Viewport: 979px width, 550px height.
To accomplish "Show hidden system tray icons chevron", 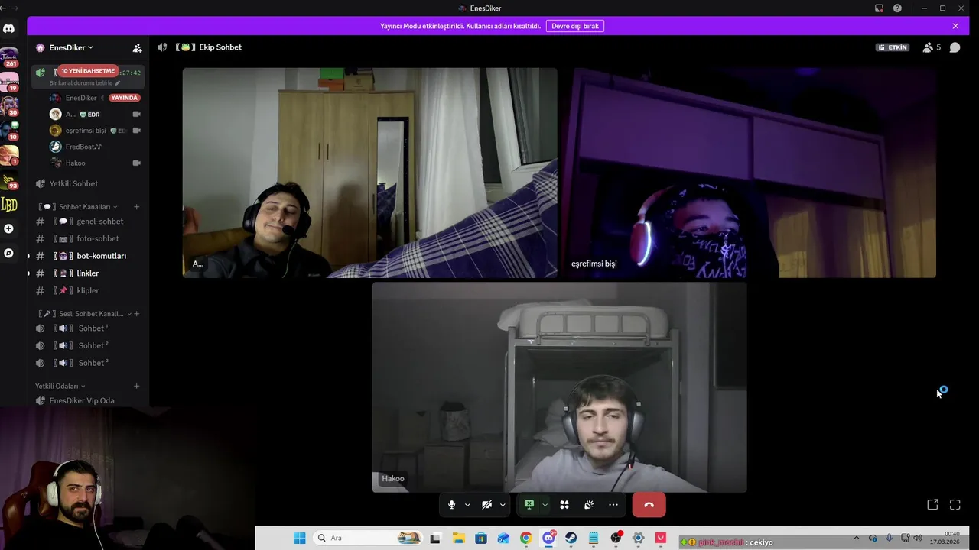I will tap(856, 538).
